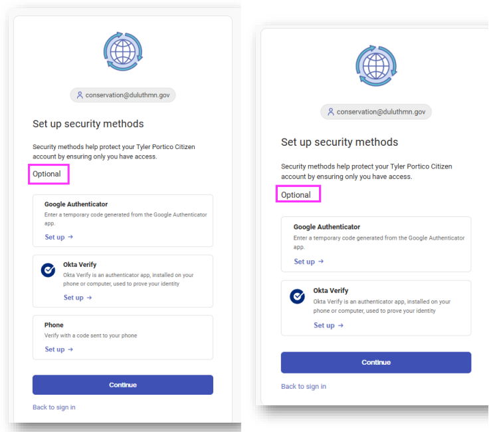Click user icon in right email badge

coord(330,112)
